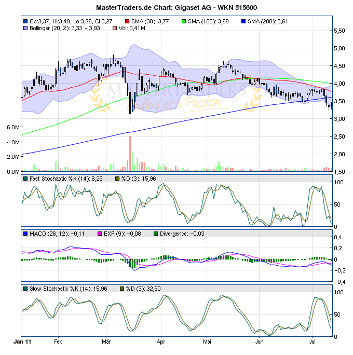The image size is (353, 355).
Task: Click the dark blue OHLC legend swatch
Action: pos(25,21)
